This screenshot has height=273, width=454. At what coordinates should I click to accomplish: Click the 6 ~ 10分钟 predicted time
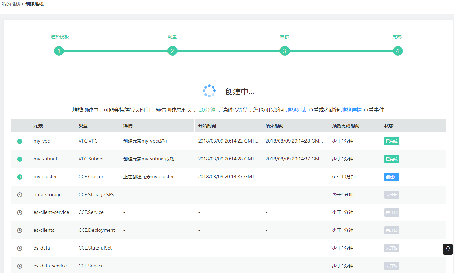[x=344, y=177]
